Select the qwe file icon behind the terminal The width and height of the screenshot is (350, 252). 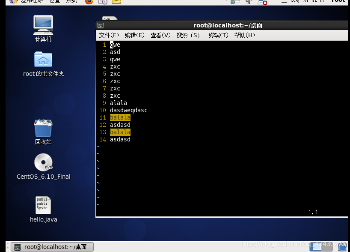click(110, 18)
